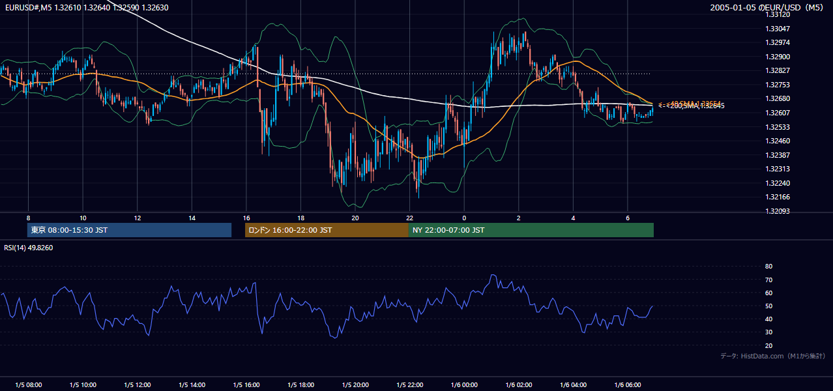Click RSI scale level 80

tap(768, 267)
